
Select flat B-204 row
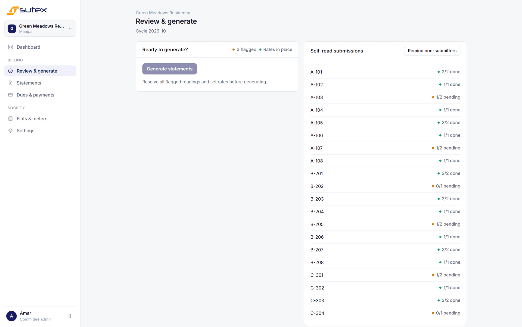click(385, 211)
